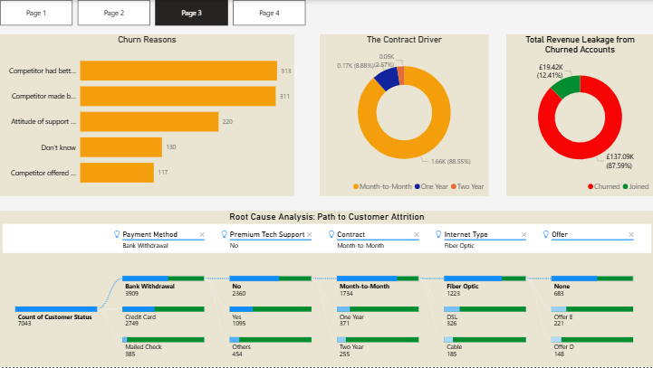The width and height of the screenshot is (653, 368).
Task: Click the Don't know bar with 130
Action: pos(121,147)
